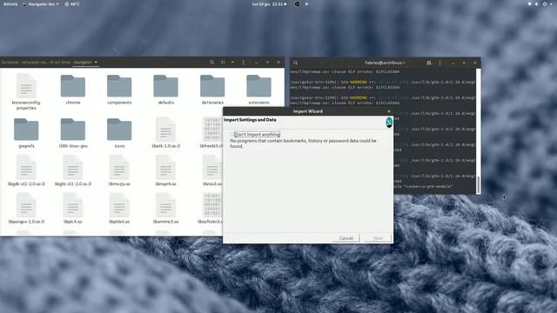Click the terminal new tab icon
The height and width of the screenshot is (313, 557).
pyautogui.click(x=429, y=63)
